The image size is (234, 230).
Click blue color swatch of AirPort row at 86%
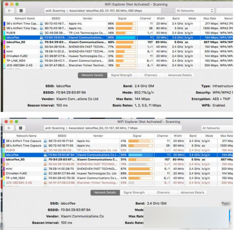(x=4, y=23)
